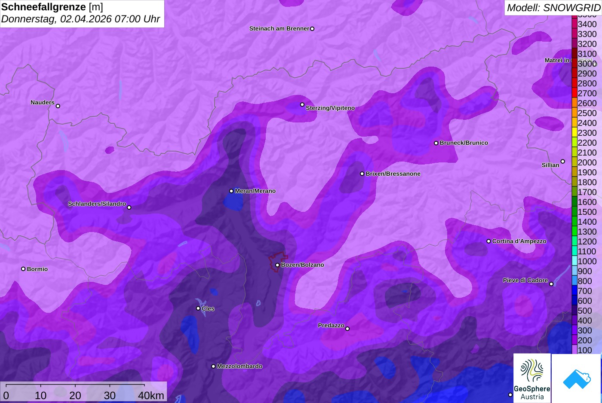Click the 2000 legend value

(x=587, y=162)
